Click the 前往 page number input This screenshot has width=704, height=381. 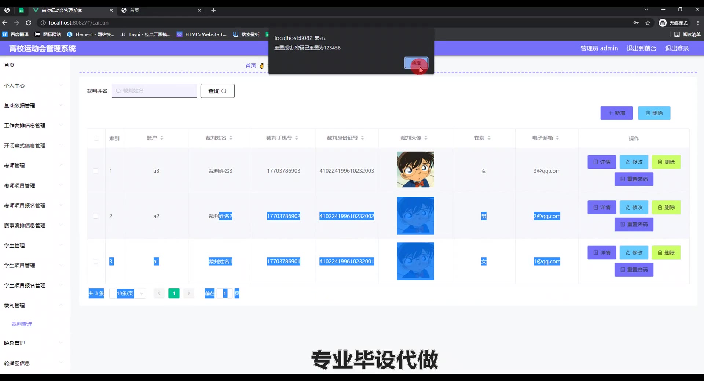point(225,293)
